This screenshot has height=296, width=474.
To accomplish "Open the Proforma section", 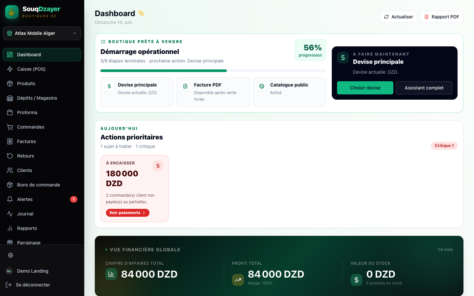I will pos(42,112).
